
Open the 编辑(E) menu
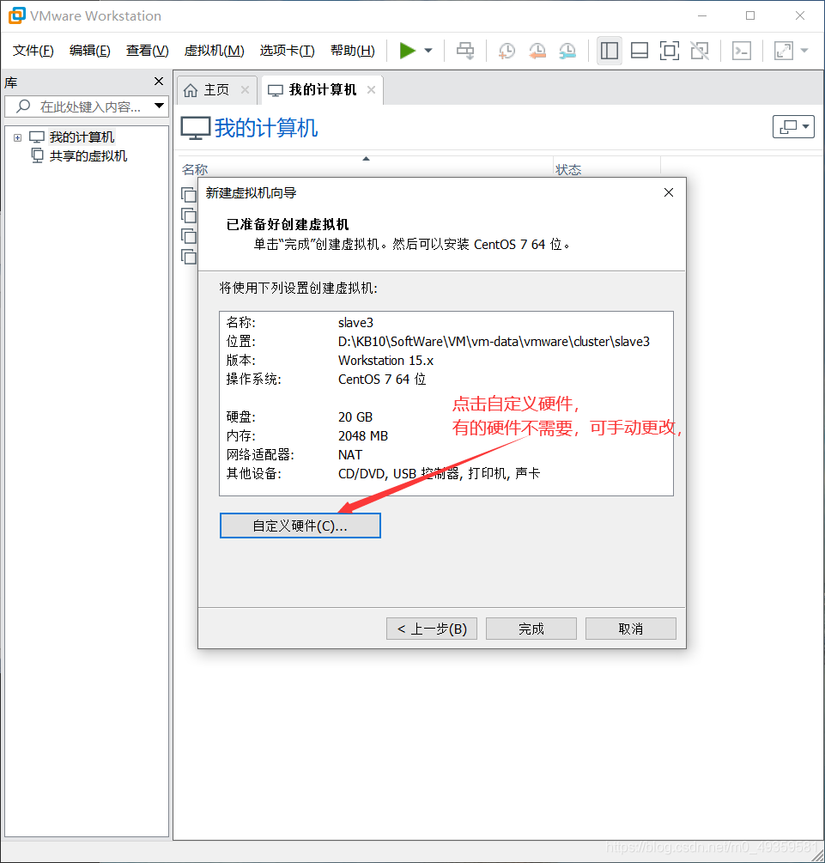89,51
